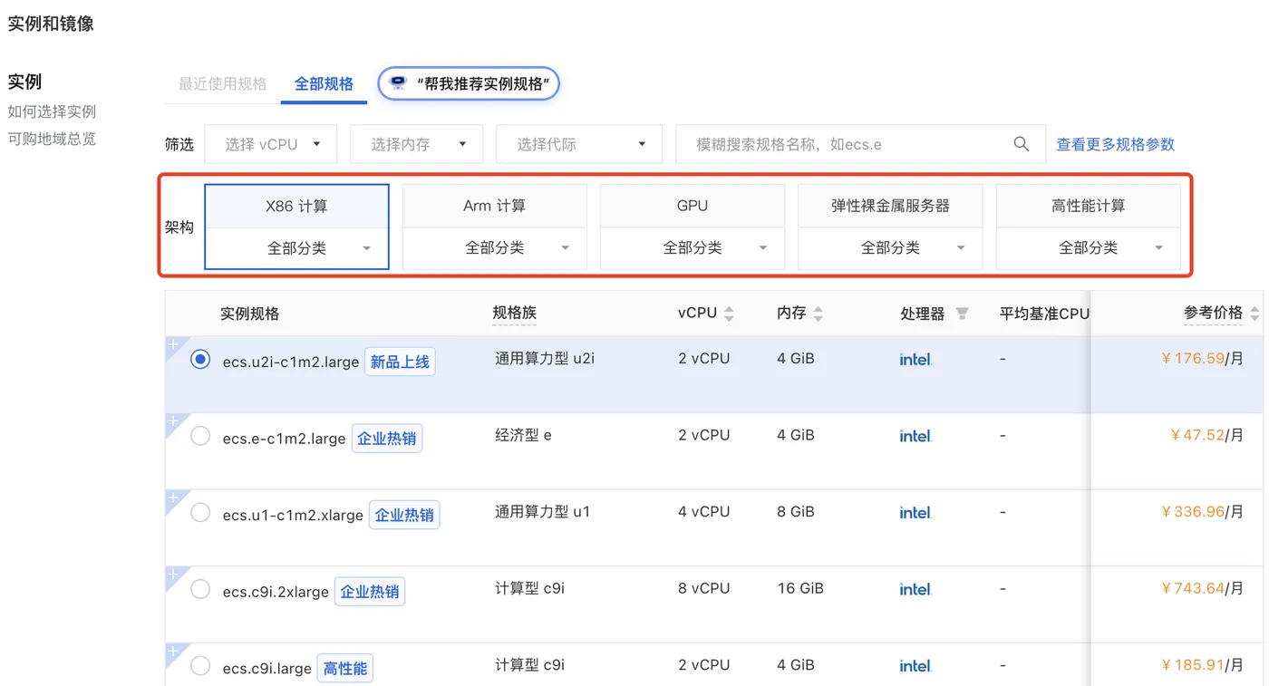Switch to 最近使用规格 tab
The width and height of the screenshot is (1269, 686).
[223, 84]
